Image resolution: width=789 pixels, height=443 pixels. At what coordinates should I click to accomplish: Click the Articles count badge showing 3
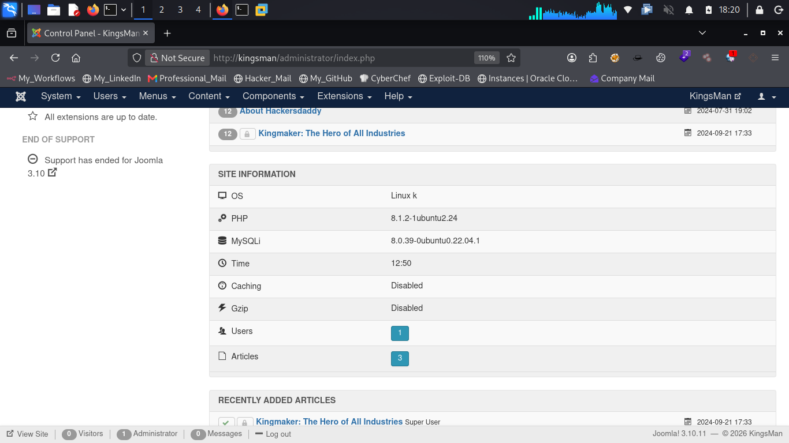(400, 358)
